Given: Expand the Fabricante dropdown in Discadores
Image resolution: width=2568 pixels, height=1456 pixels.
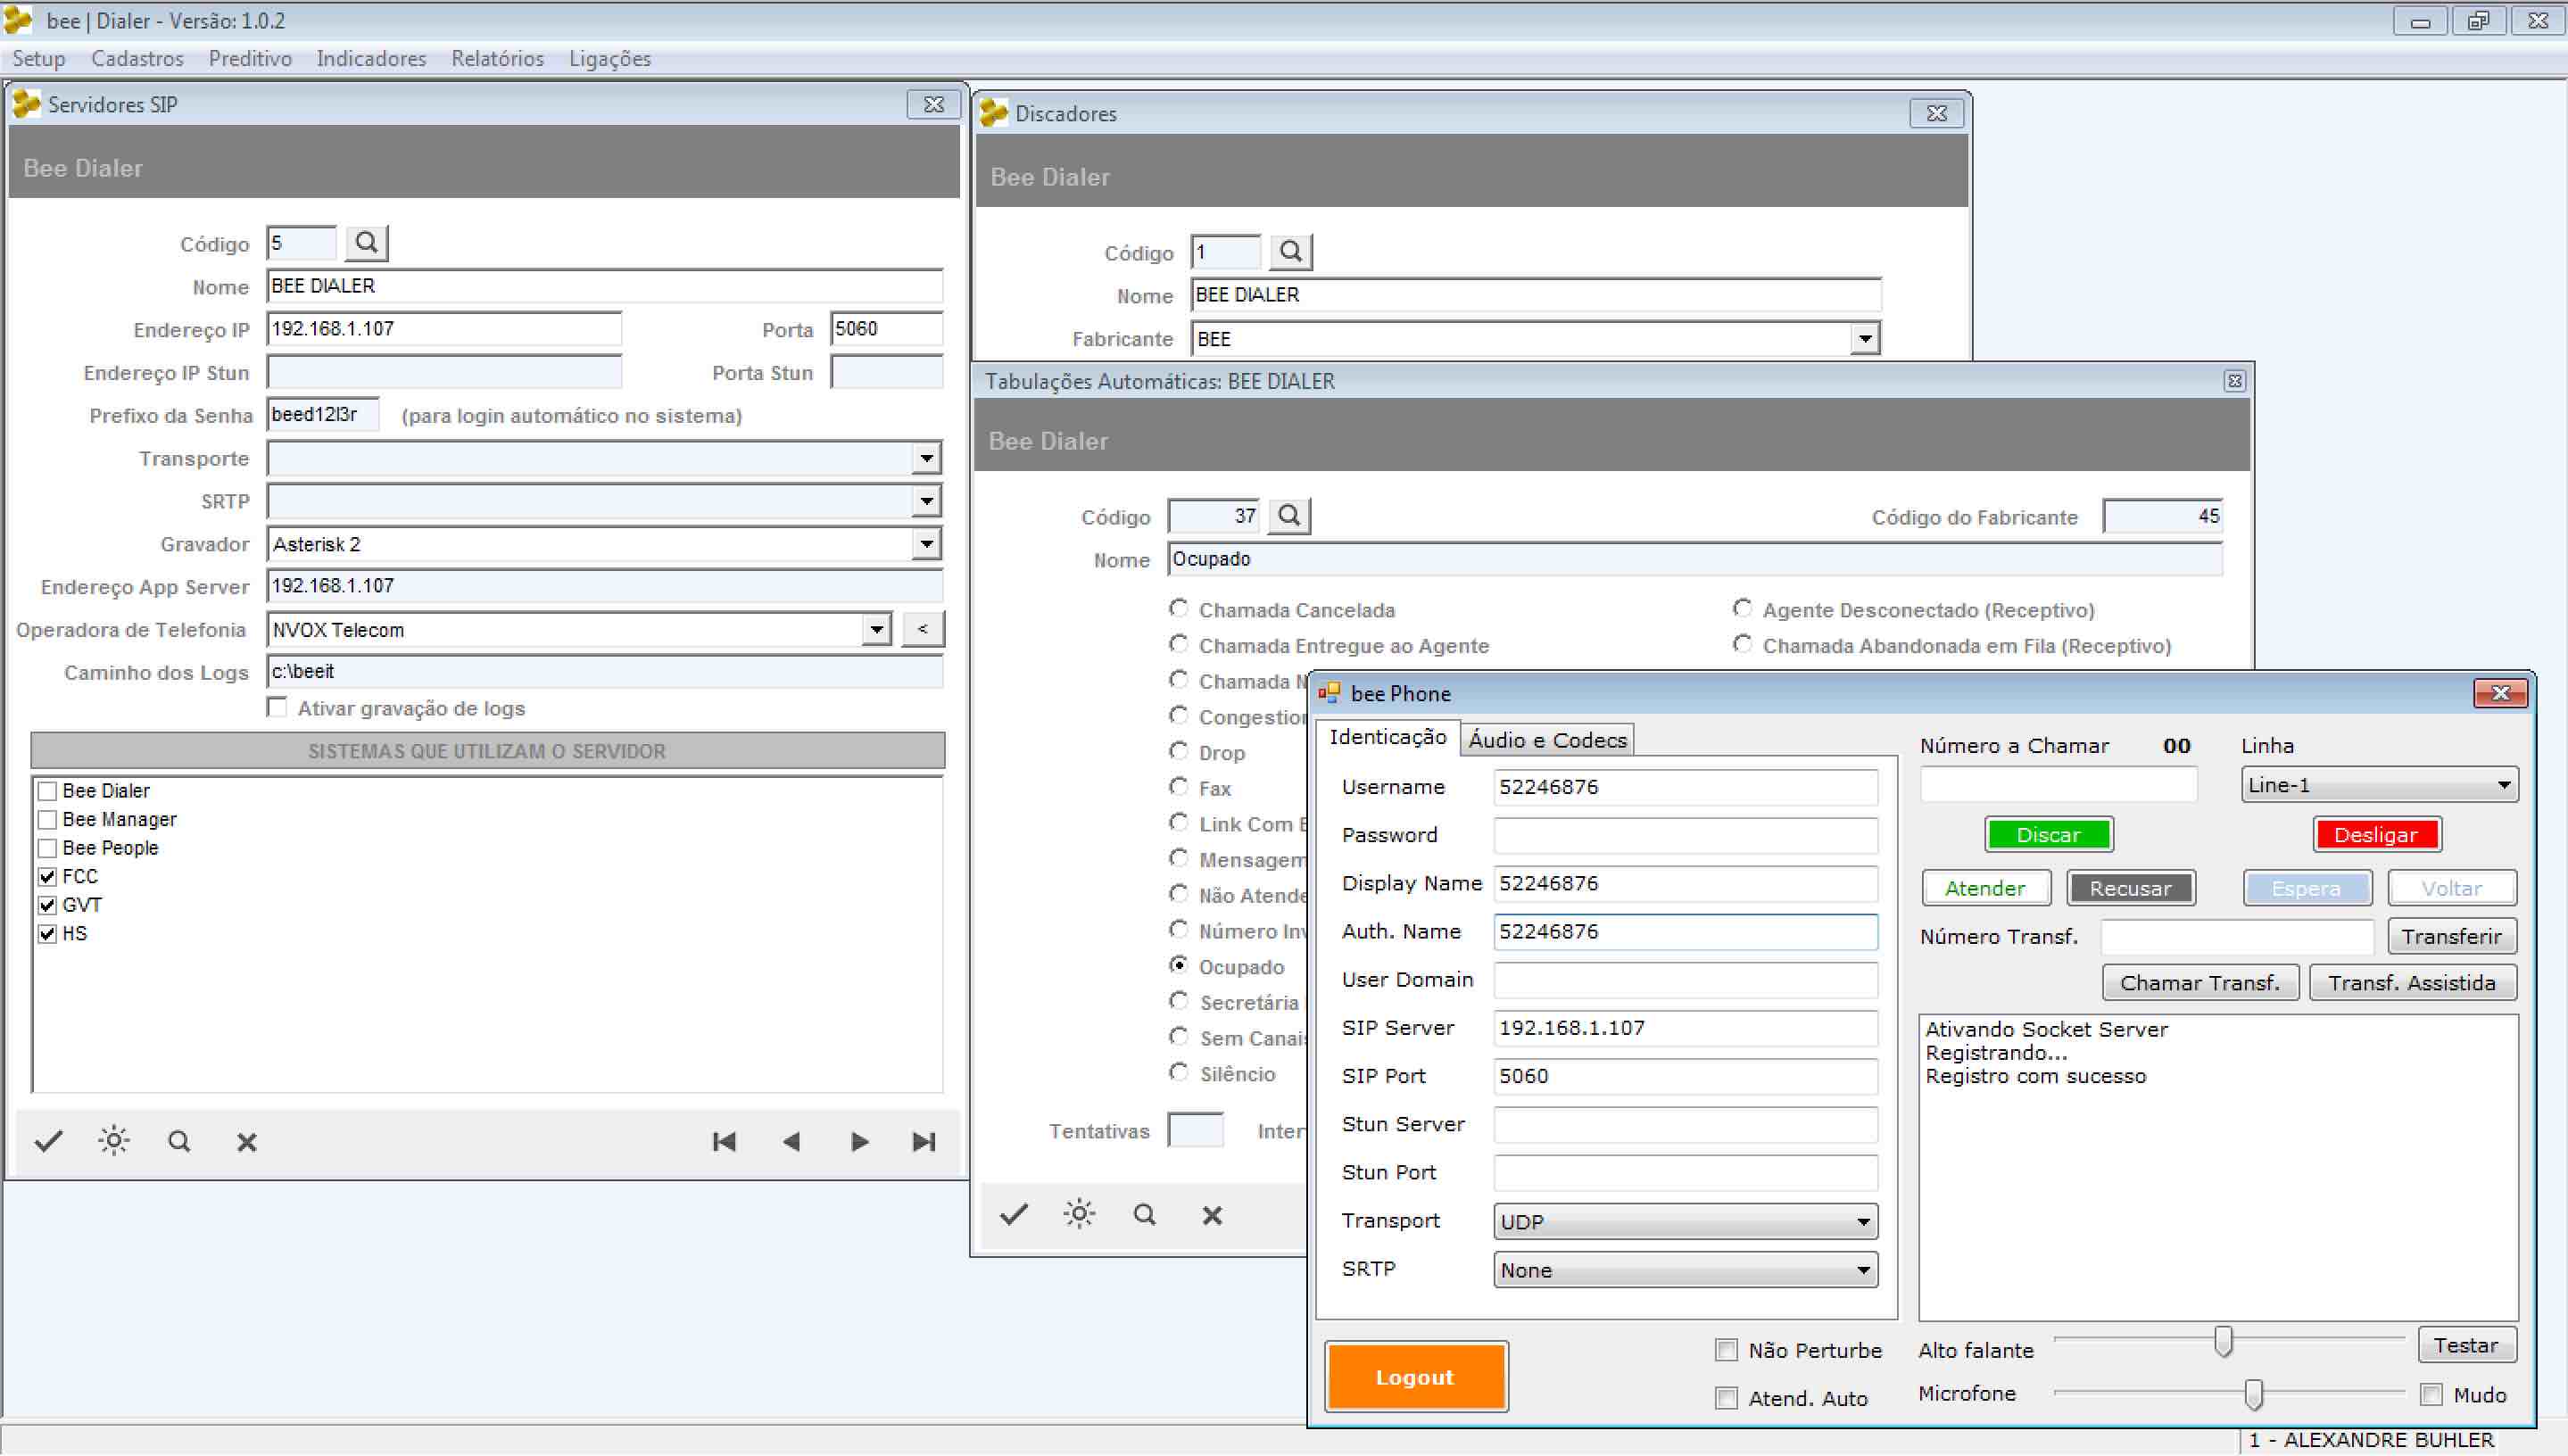Looking at the screenshot, I should (1864, 339).
